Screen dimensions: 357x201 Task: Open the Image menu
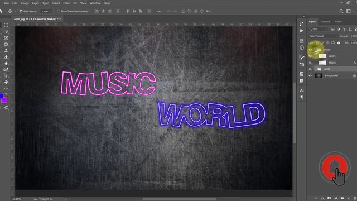click(x=25, y=3)
